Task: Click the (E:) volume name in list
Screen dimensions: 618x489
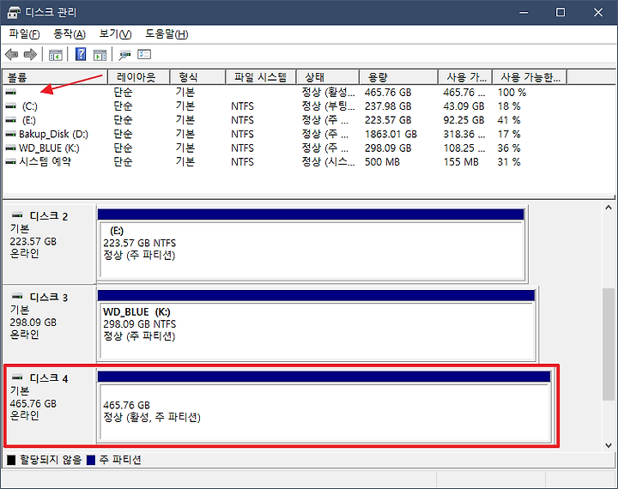Action: tap(29, 120)
